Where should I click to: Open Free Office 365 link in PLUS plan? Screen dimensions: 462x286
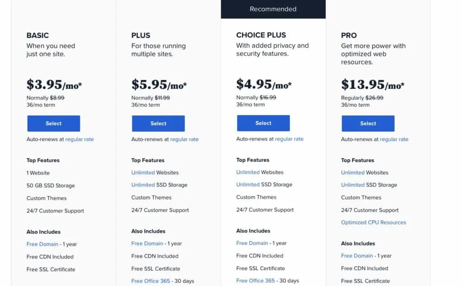[151, 281]
